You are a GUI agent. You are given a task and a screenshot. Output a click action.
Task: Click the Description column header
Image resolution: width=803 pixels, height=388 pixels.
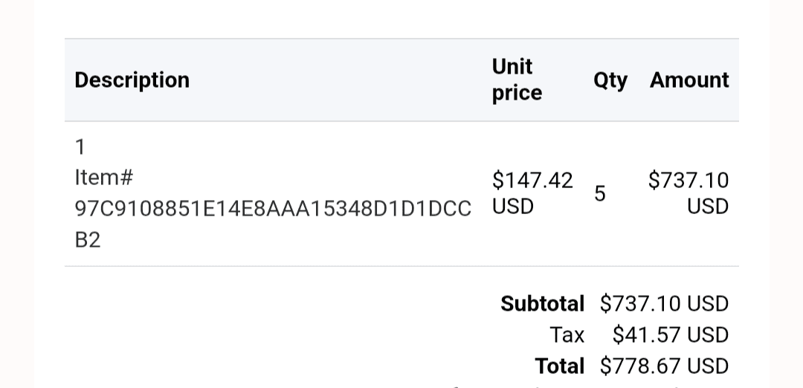tap(132, 80)
